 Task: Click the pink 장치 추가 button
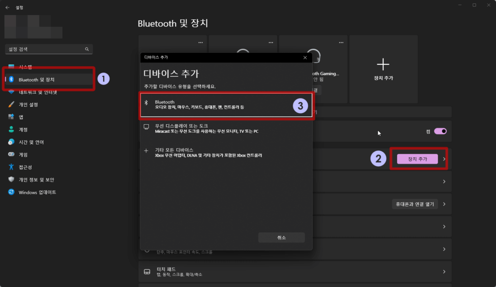417,158
